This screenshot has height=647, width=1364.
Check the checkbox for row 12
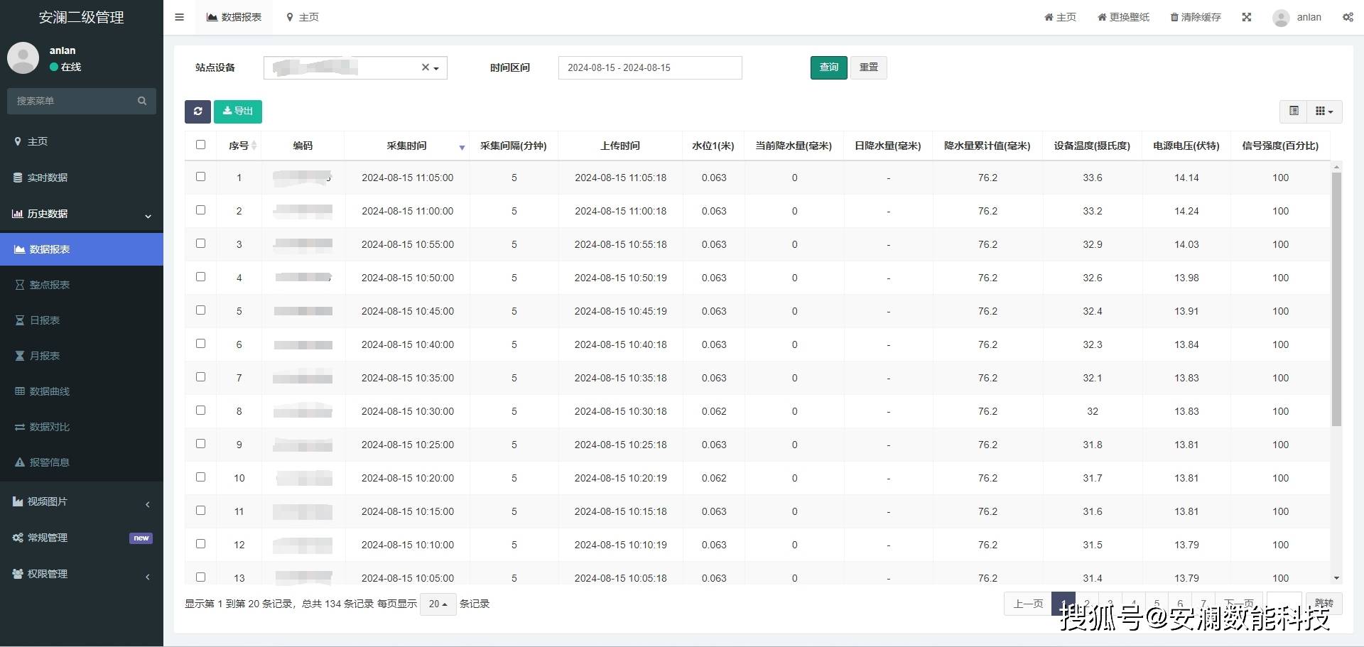pyautogui.click(x=200, y=544)
